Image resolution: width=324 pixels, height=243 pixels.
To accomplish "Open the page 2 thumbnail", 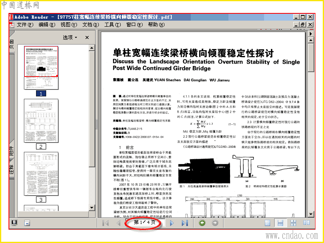I will click(x=41, y=121).
